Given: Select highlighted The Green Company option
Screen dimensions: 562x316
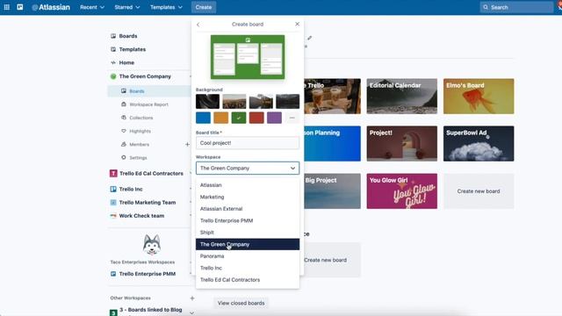Looking at the screenshot, I should [x=248, y=244].
